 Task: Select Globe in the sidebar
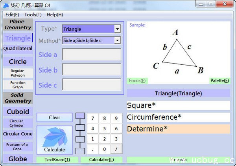(18, 159)
